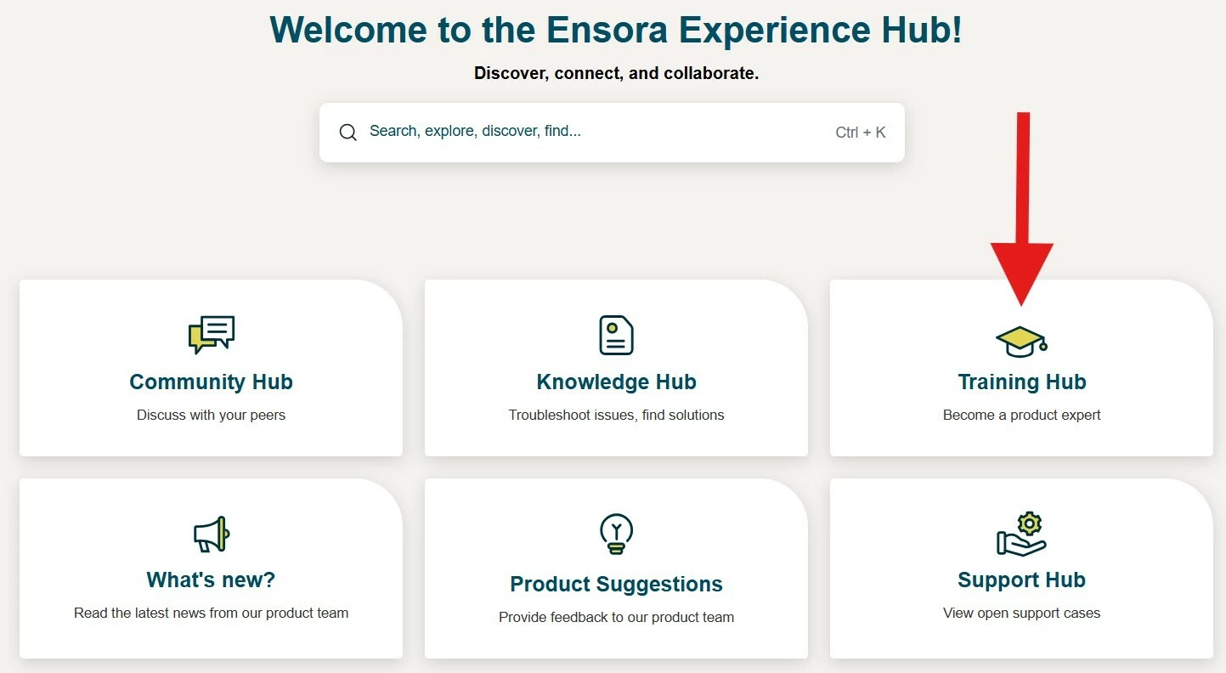Click the 'Welcome to the Ensora Experience Hub!' heading

[616, 30]
